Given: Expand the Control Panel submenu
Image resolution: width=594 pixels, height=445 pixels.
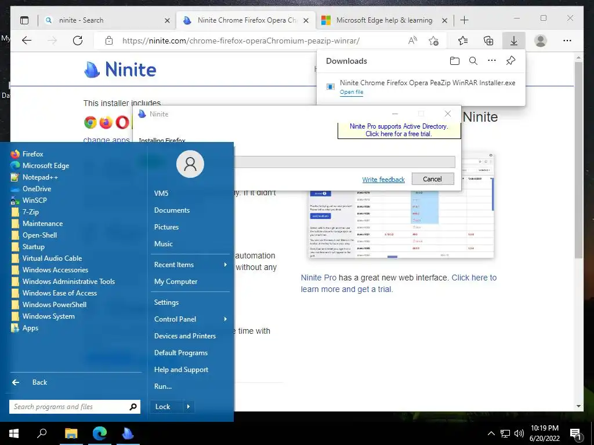Looking at the screenshot, I should (x=190, y=319).
